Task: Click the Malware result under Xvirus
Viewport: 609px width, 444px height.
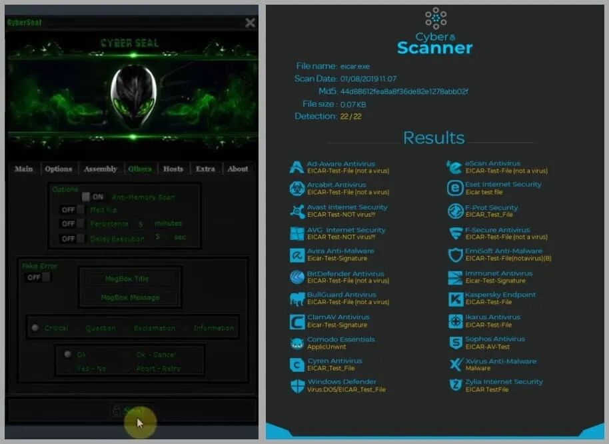Action: tap(478, 368)
